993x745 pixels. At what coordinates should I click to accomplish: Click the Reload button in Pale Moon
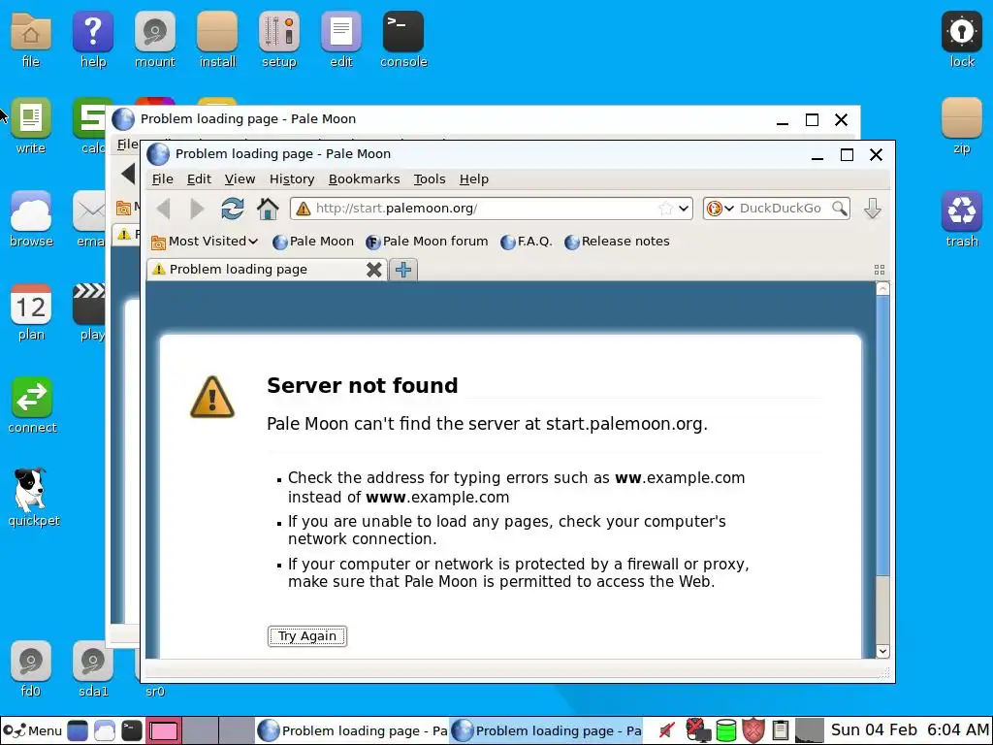point(233,209)
